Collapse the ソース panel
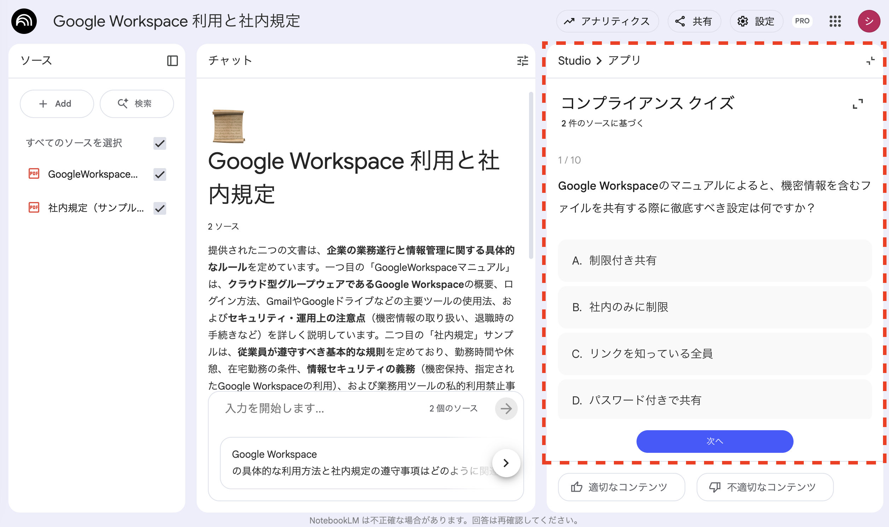Image resolution: width=889 pixels, height=527 pixels. (173, 61)
